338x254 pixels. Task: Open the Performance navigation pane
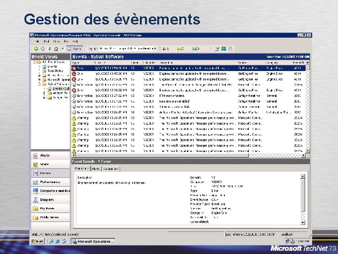click(x=50, y=182)
